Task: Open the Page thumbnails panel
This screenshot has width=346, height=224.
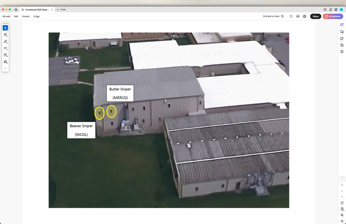Action: click(342, 45)
